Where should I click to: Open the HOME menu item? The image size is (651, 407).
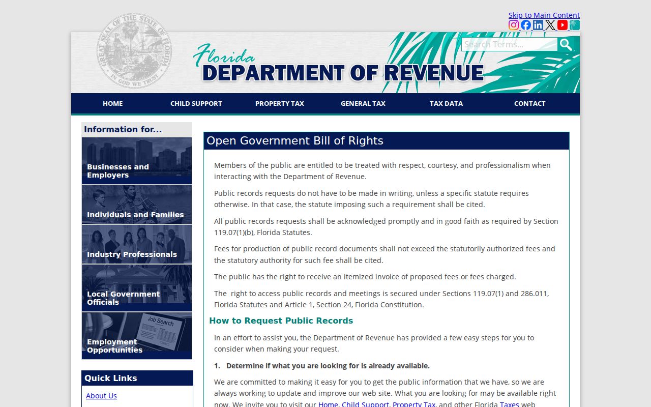point(113,103)
